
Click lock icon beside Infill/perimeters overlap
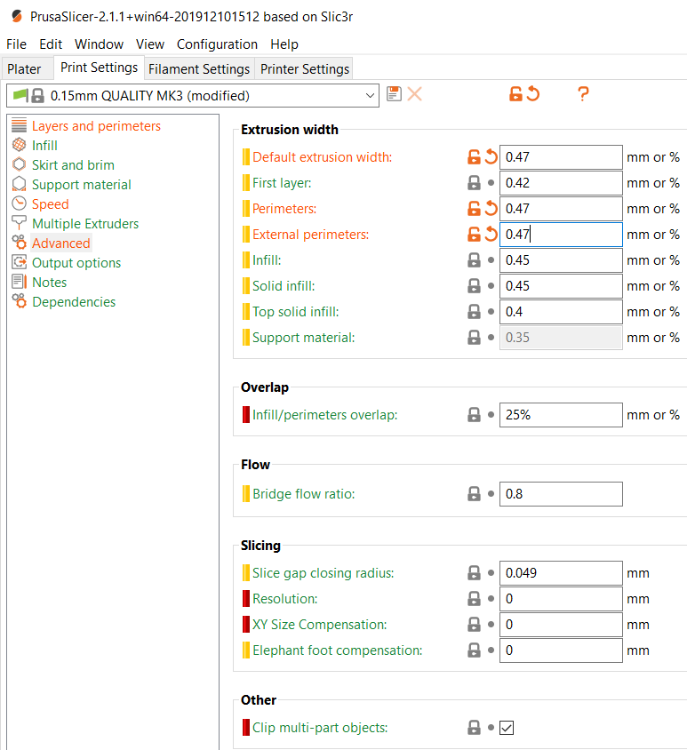[474, 415]
